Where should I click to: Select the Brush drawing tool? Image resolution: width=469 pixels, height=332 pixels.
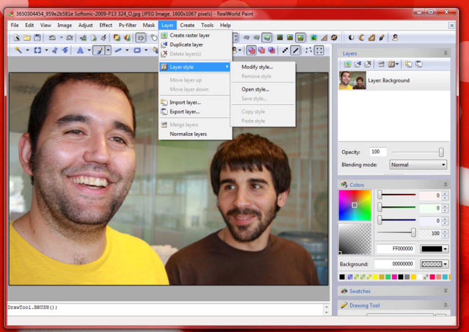pyautogui.click(x=99, y=50)
